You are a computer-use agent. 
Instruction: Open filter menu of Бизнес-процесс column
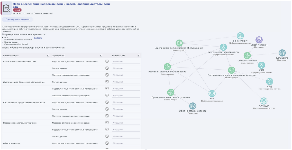click(48, 55)
